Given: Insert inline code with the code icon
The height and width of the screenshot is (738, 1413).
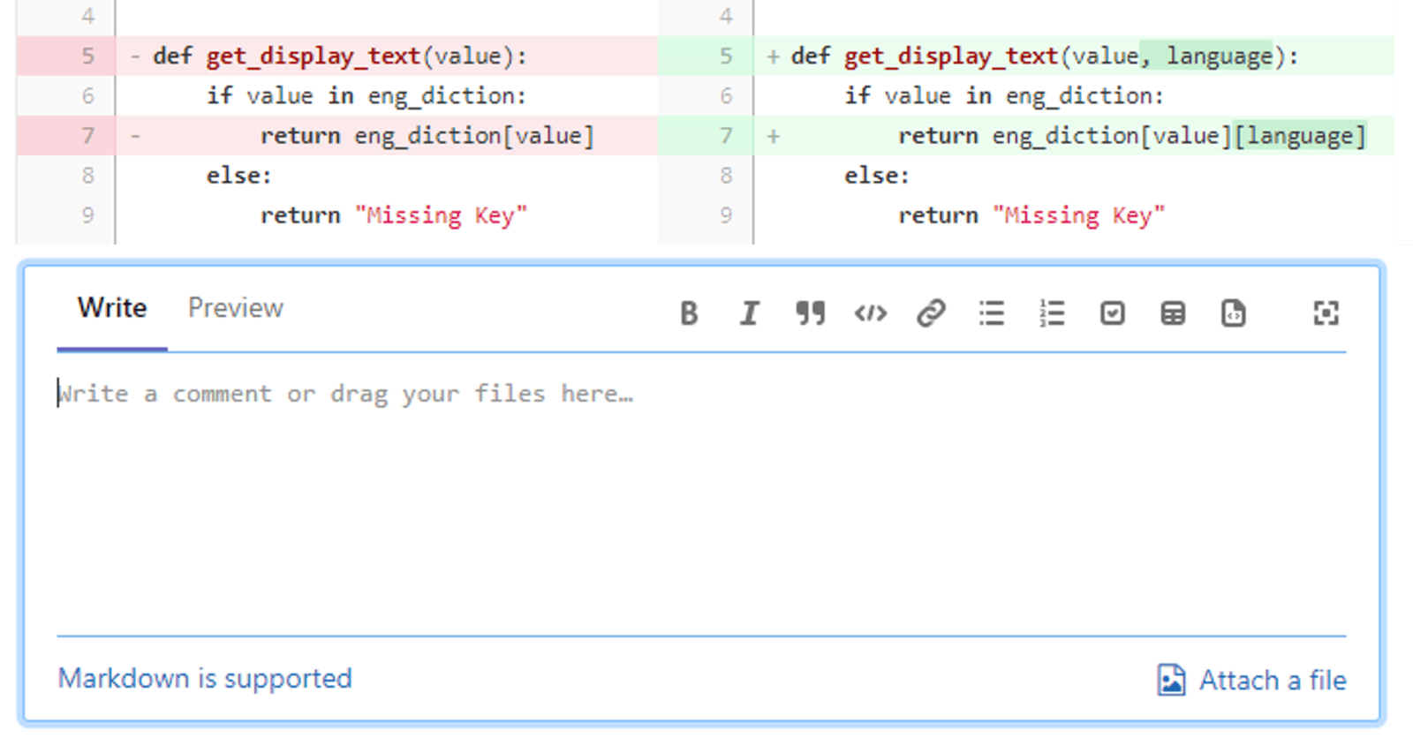Looking at the screenshot, I should coord(871,313).
